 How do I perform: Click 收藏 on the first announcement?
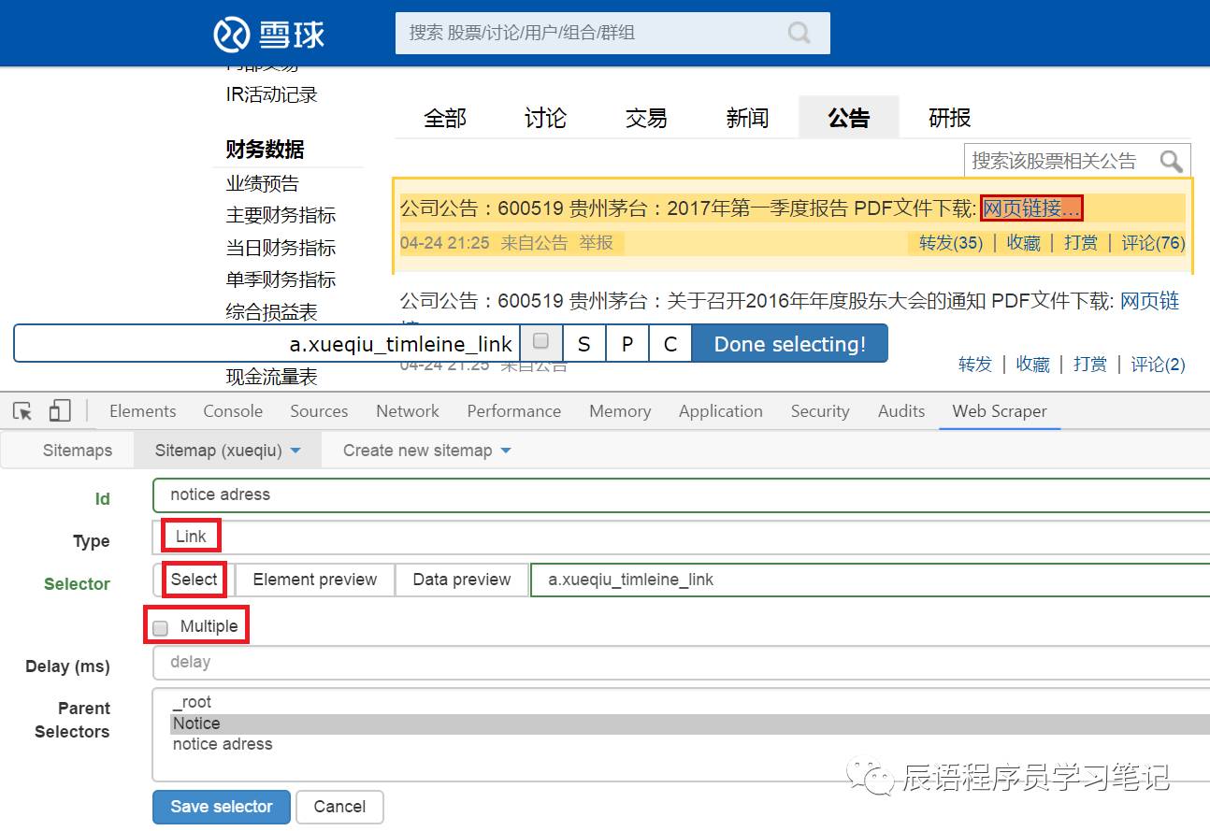tap(1024, 243)
